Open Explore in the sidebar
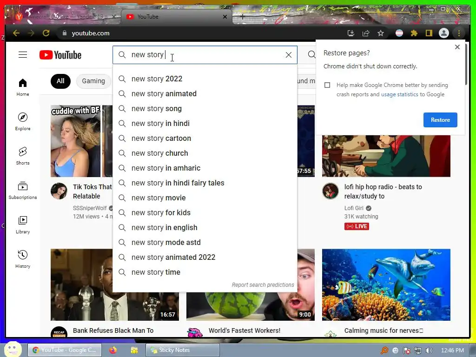This screenshot has width=476, height=357. [x=23, y=122]
